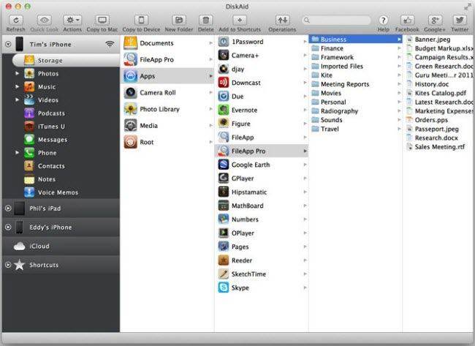Select the file Research.docx
Screen dimensions: 475x346
pyautogui.click(x=439, y=138)
